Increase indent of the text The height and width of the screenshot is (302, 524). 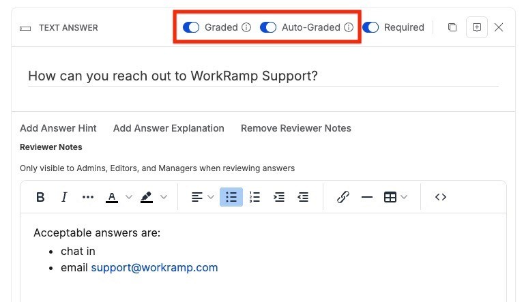pos(279,197)
